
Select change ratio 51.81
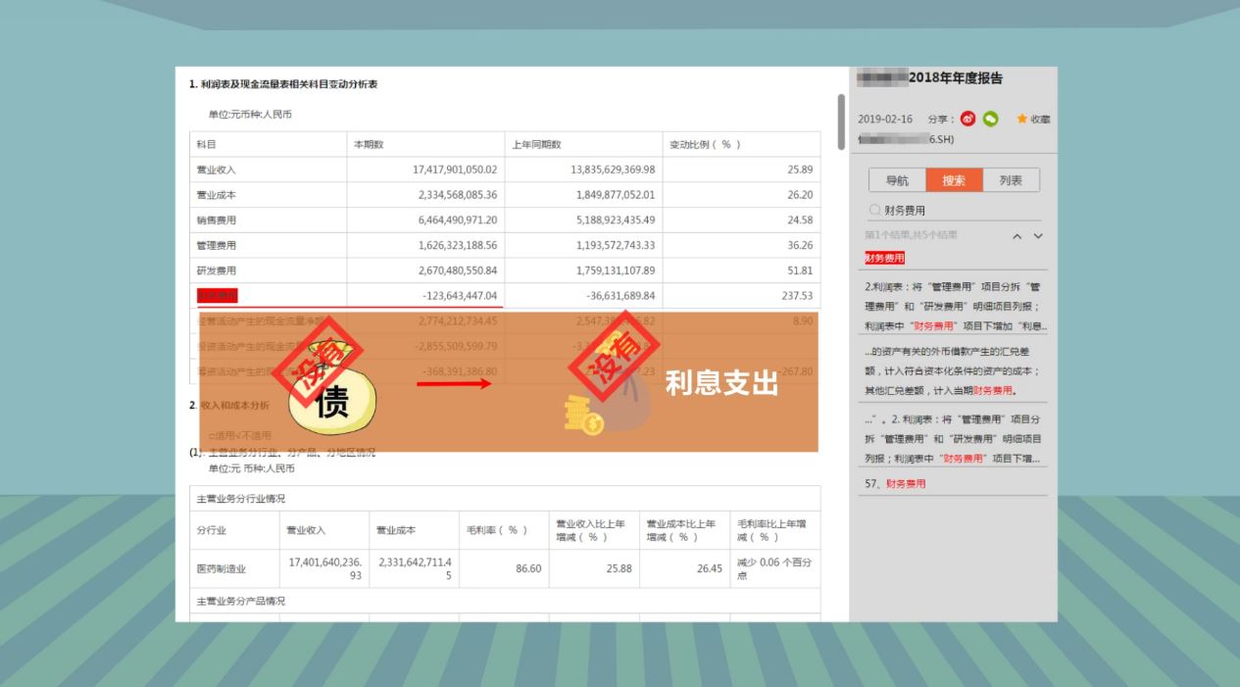point(800,270)
